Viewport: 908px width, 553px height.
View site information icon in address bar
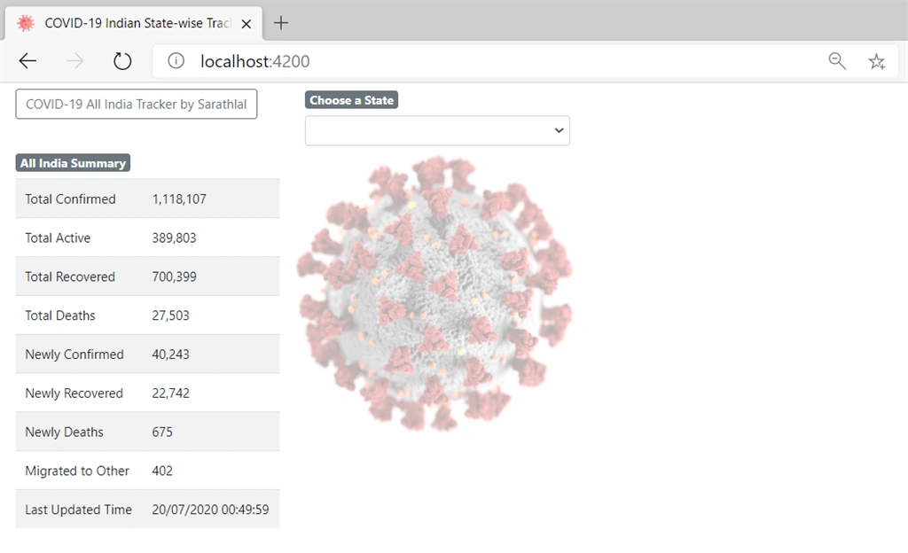(176, 61)
